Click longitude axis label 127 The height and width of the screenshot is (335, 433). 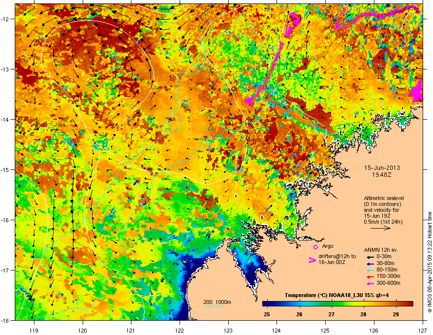(x=423, y=330)
